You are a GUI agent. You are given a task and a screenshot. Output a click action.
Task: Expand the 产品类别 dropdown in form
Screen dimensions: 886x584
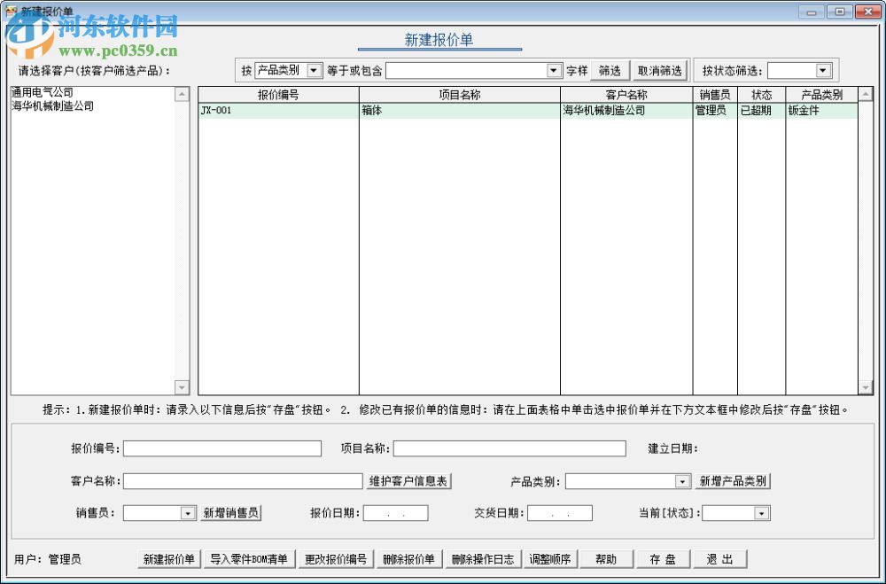[682, 481]
